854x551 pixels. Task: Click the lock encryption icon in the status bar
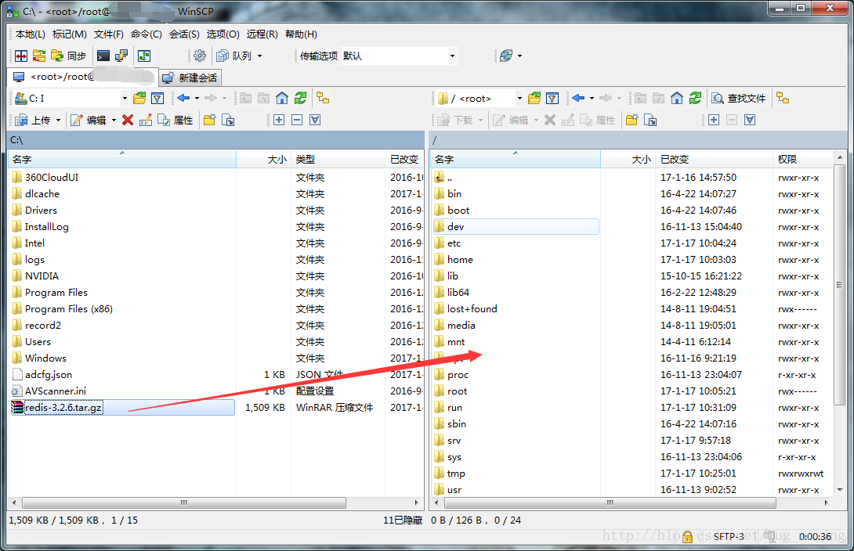[x=687, y=536]
